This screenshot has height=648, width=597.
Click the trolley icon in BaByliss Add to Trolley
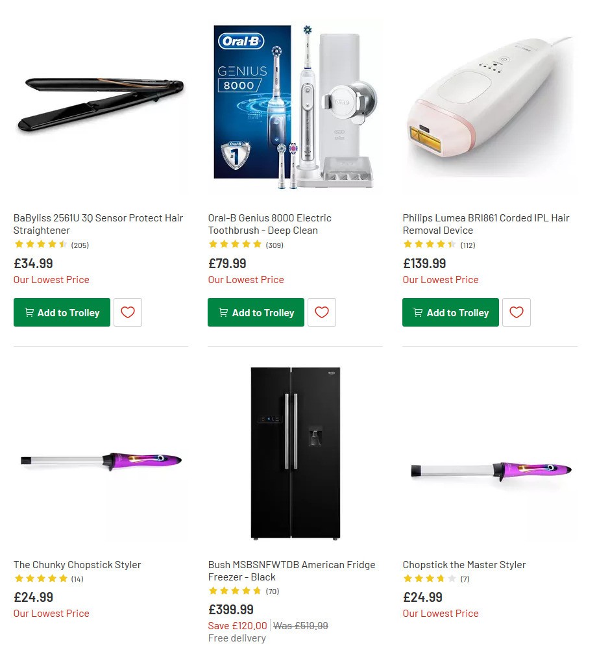pyautogui.click(x=29, y=312)
